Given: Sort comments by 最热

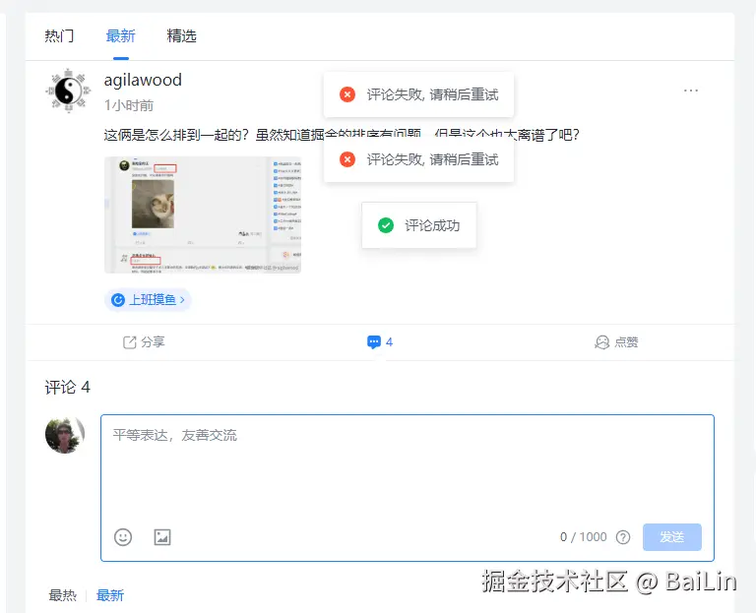Looking at the screenshot, I should pos(62,595).
